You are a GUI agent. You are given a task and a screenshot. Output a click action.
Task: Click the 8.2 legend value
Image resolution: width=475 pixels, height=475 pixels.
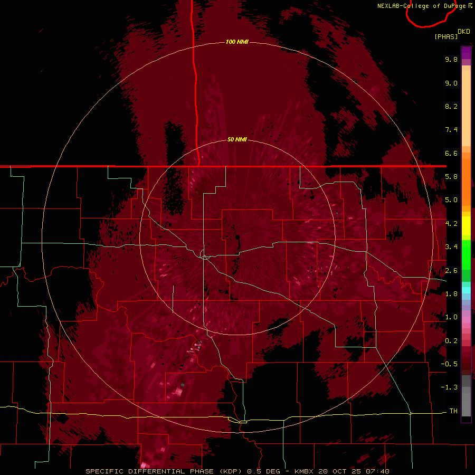point(451,106)
